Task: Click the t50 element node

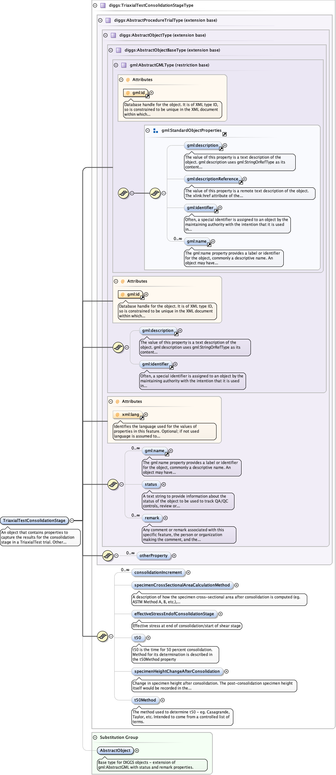Action: (x=138, y=638)
